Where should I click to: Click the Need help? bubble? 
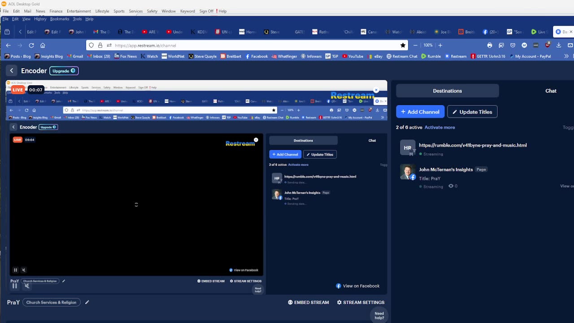[x=379, y=316]
